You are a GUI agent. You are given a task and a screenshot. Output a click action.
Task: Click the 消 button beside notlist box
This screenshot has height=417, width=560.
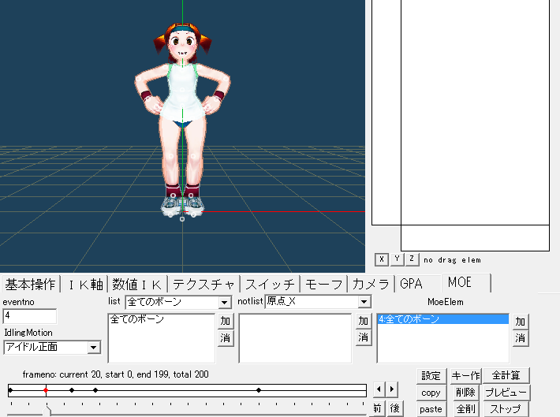tap(363, 337)
